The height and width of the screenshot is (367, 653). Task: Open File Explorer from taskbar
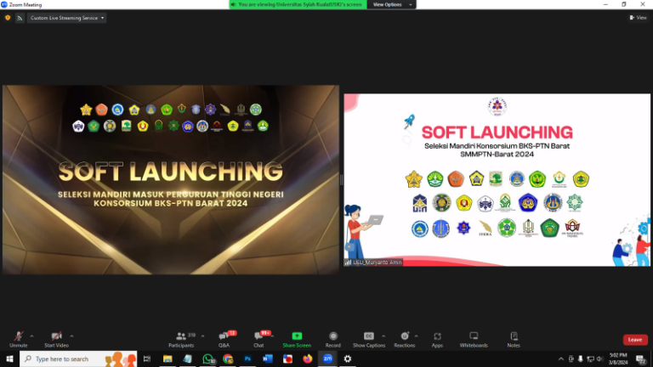click(x=168, y=359)
